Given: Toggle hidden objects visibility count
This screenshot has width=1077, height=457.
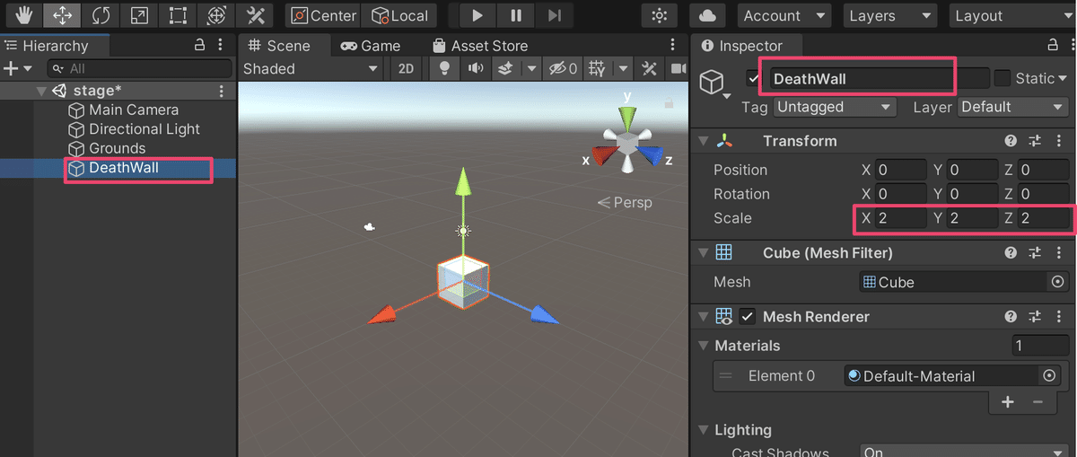Looking at the screenshot, I should click(x=563, y=68).
